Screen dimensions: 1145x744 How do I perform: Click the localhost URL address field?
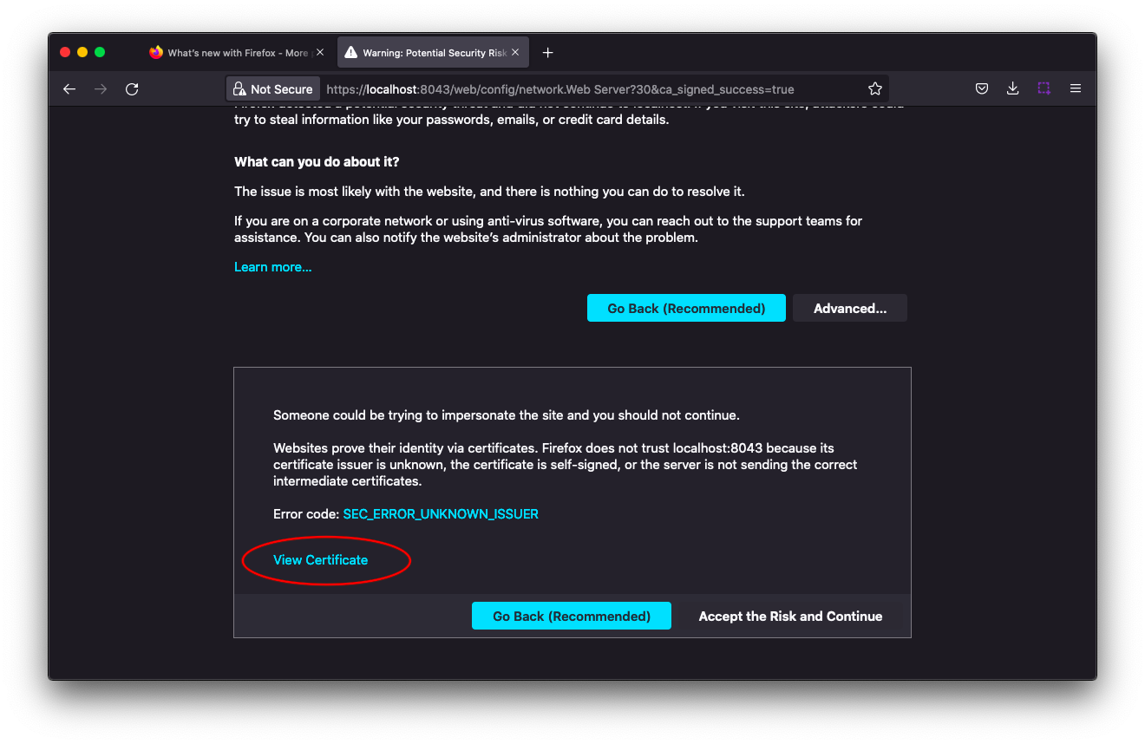tap(590, 88)
